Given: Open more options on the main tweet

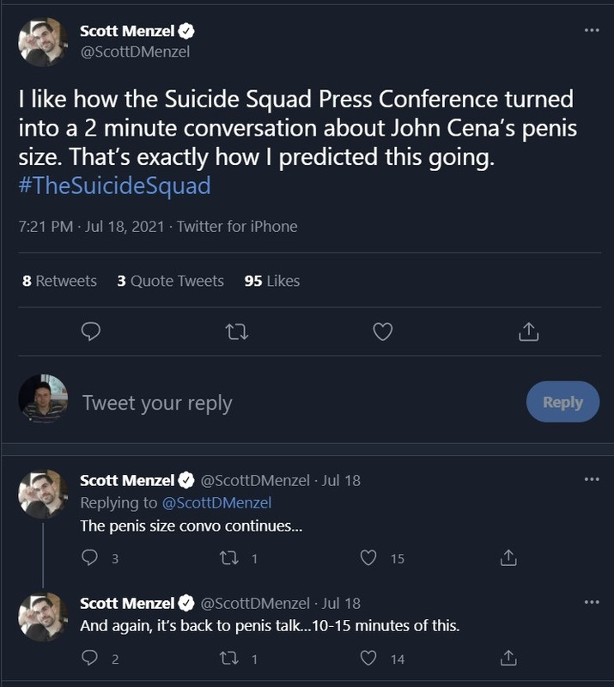Looking at the screenshot, I should coord(591,30).
